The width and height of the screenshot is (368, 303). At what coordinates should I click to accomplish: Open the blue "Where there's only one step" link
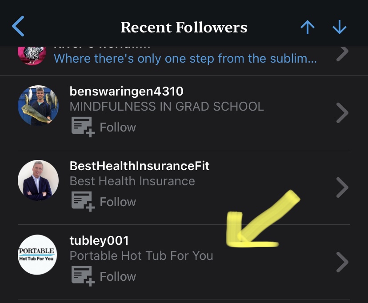(185, 58)
